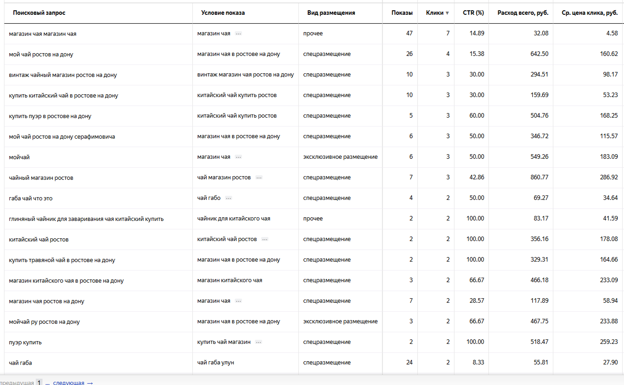The width and height of the screenshot is (624, 385).
Task: Click the Условие показа column header
Action: [x=223, y=13]
